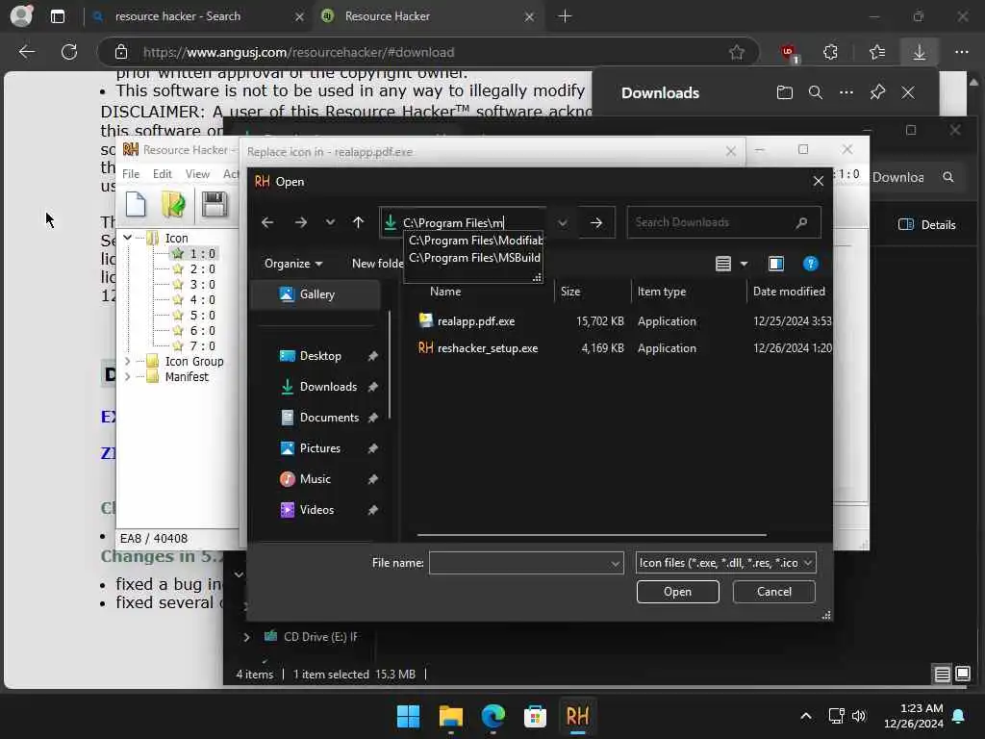Click the blue Help icon
Image resolution: width=985 pixels, height=739 pixels.
(x=810, y=264)
